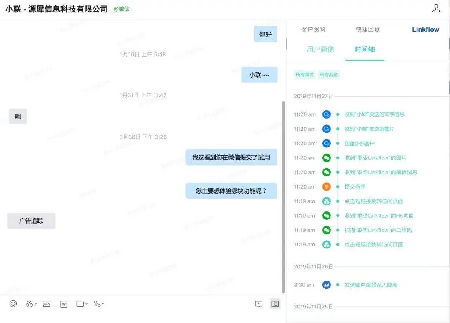This screenshot has height=323, width=450.
Task: Click the WeChat icon beside 收到"联否Linkflow"的H5页面
Action: point(326,216)
